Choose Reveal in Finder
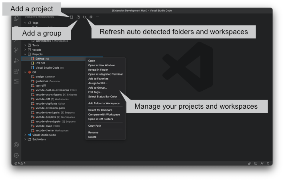Viewport: 284px width, 181px height. pyautogui.click(x=106, y=70)
